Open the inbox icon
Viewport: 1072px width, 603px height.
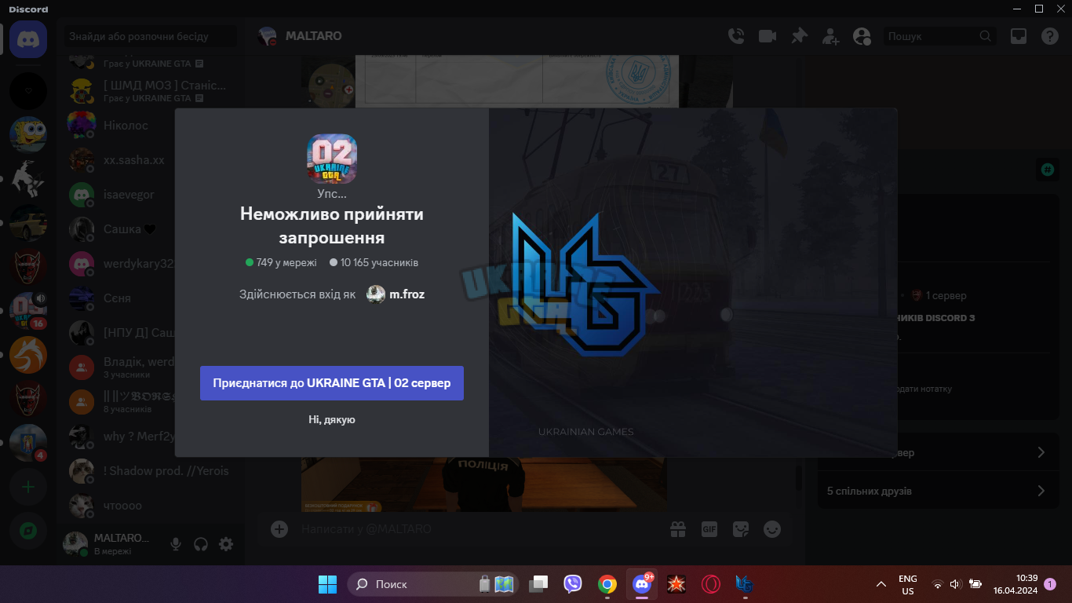1019,36
